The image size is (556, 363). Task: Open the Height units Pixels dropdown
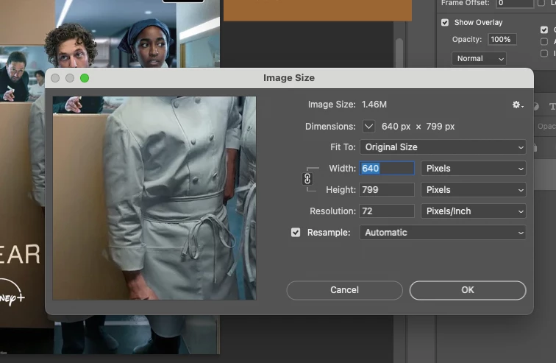point(474,190)
